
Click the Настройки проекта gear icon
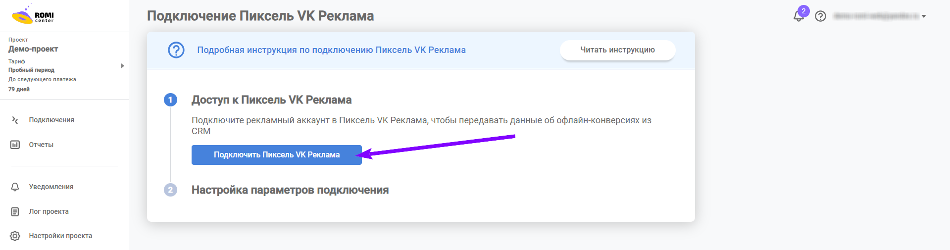click(x=15, y=236)
